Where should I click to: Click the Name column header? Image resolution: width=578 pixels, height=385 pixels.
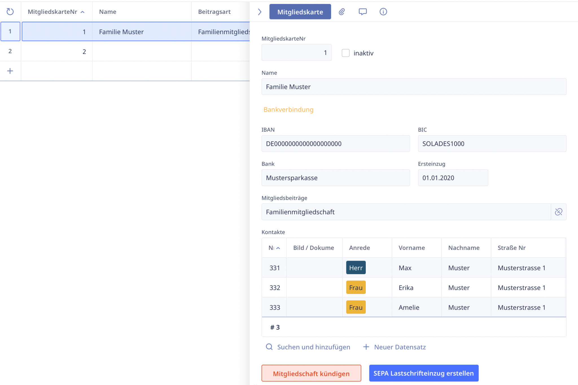click(x=142, y=12)
